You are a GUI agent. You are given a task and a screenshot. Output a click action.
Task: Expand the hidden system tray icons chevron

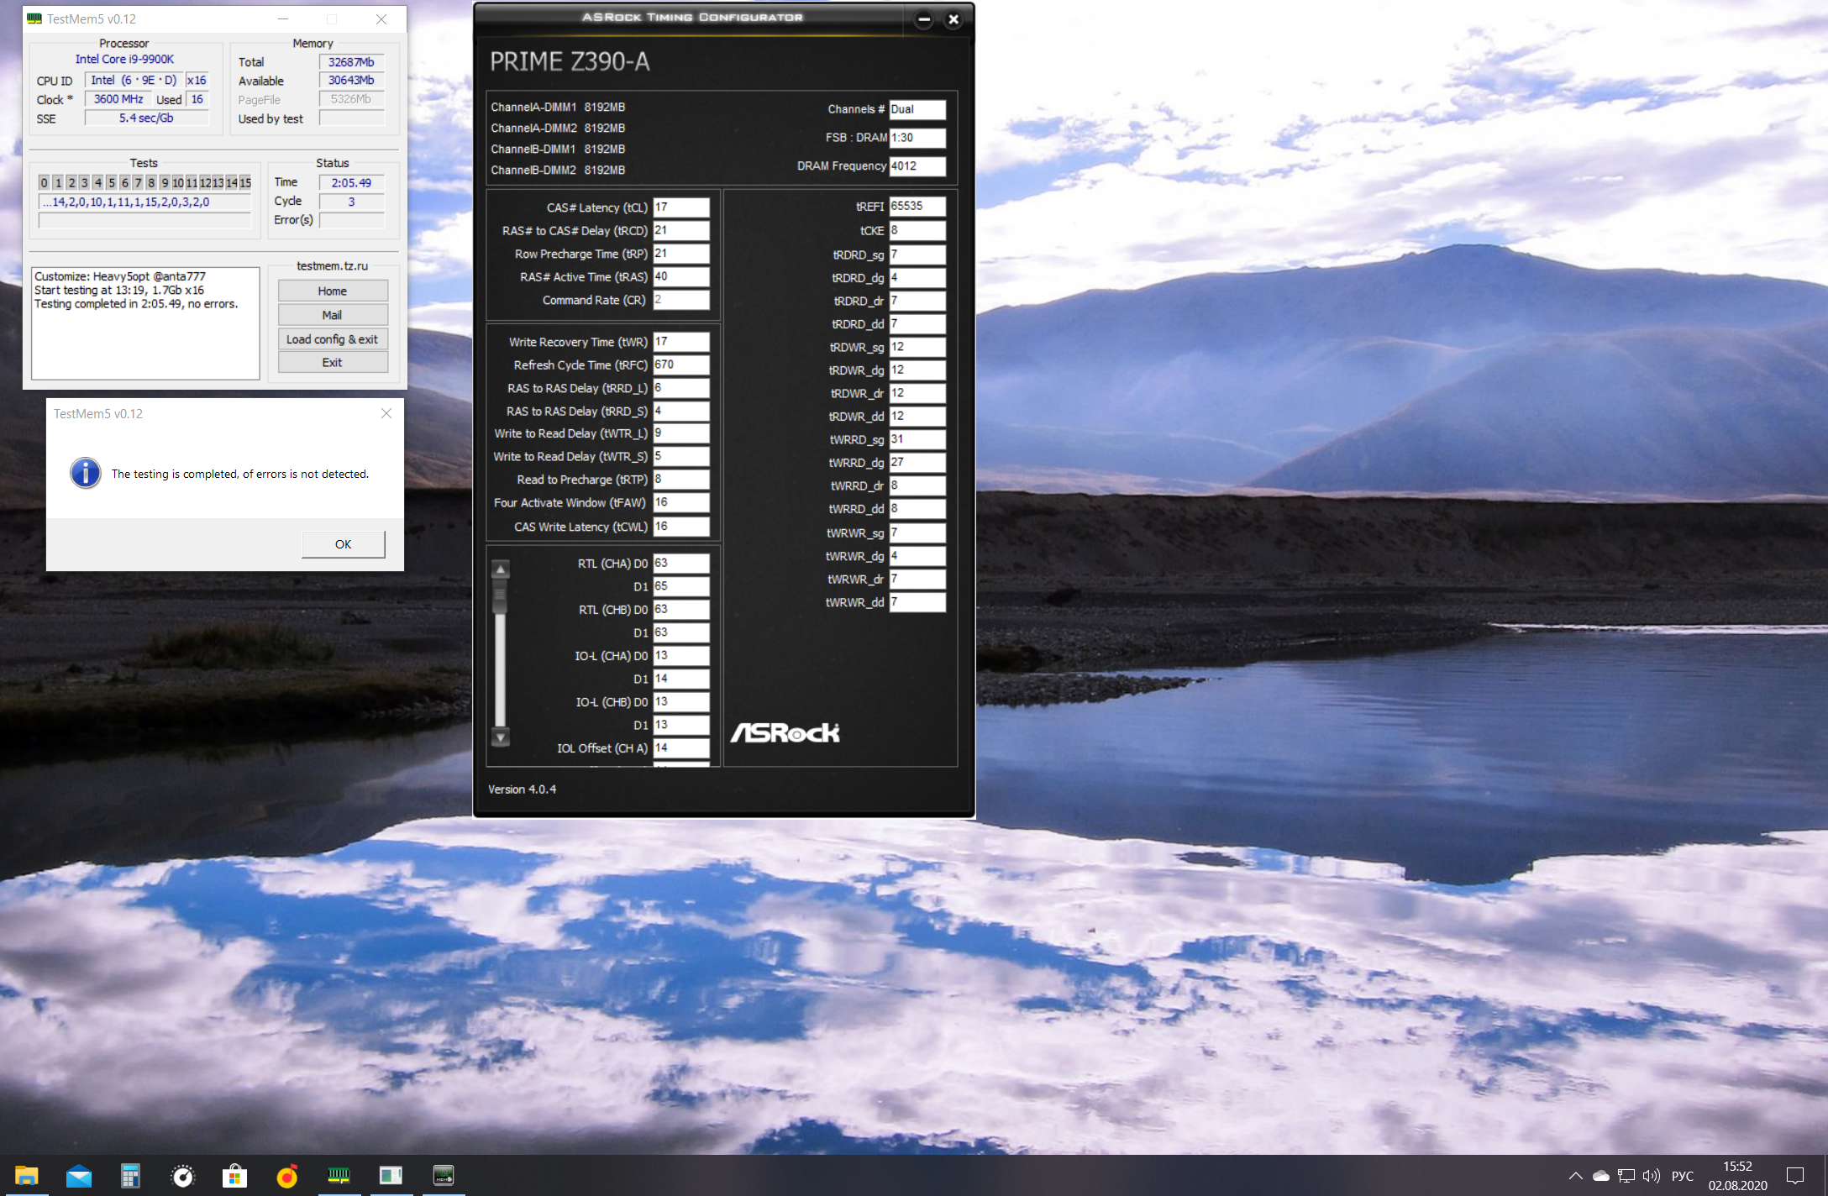1575,1176
